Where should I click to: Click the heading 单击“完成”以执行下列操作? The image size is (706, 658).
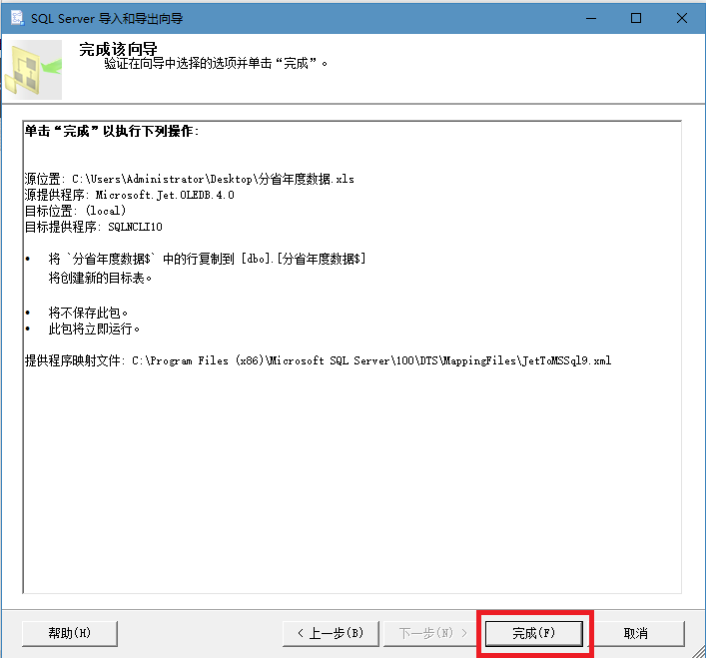tap(112, 131)
